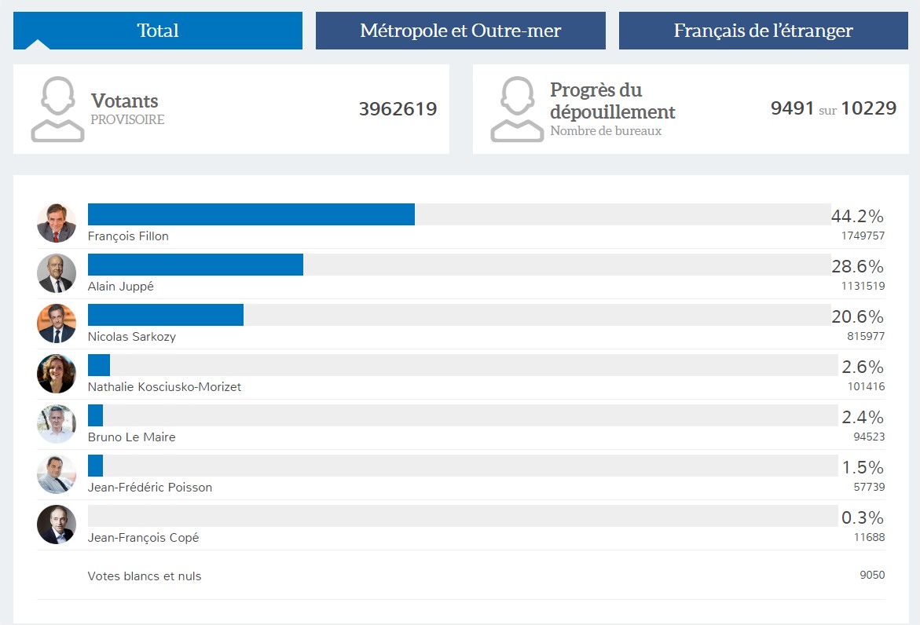
Task: Click Bruno Le Maire's portrait photo
Action: click(x=57, y=424)
